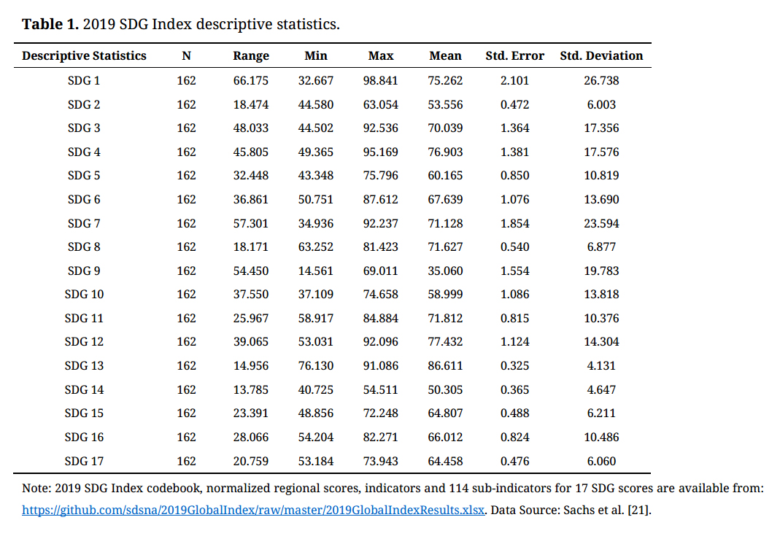Select the Std. Error column header
Image resolution: width=780 pixels, height=536 pixels.
(x=514, y=56)
